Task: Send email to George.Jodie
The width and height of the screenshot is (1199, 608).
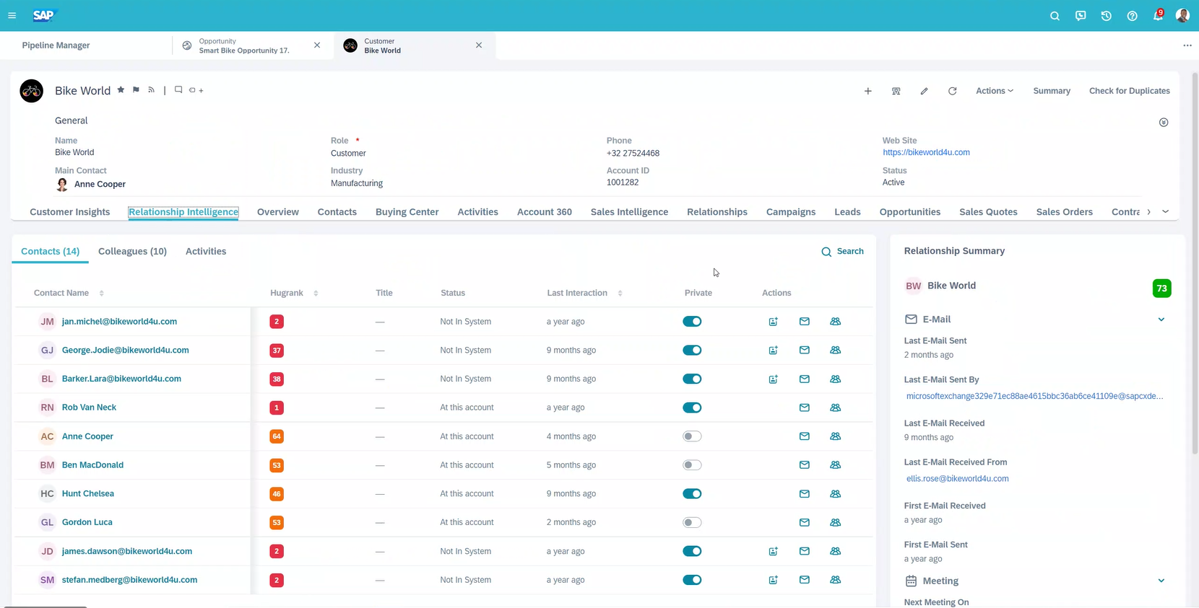Action: click(805, 350)
